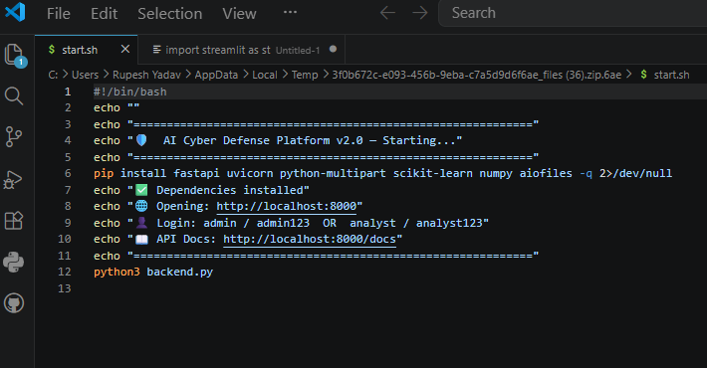Select breadcrumb segment C:
707x368 pixels.
[x=53, y=75]
